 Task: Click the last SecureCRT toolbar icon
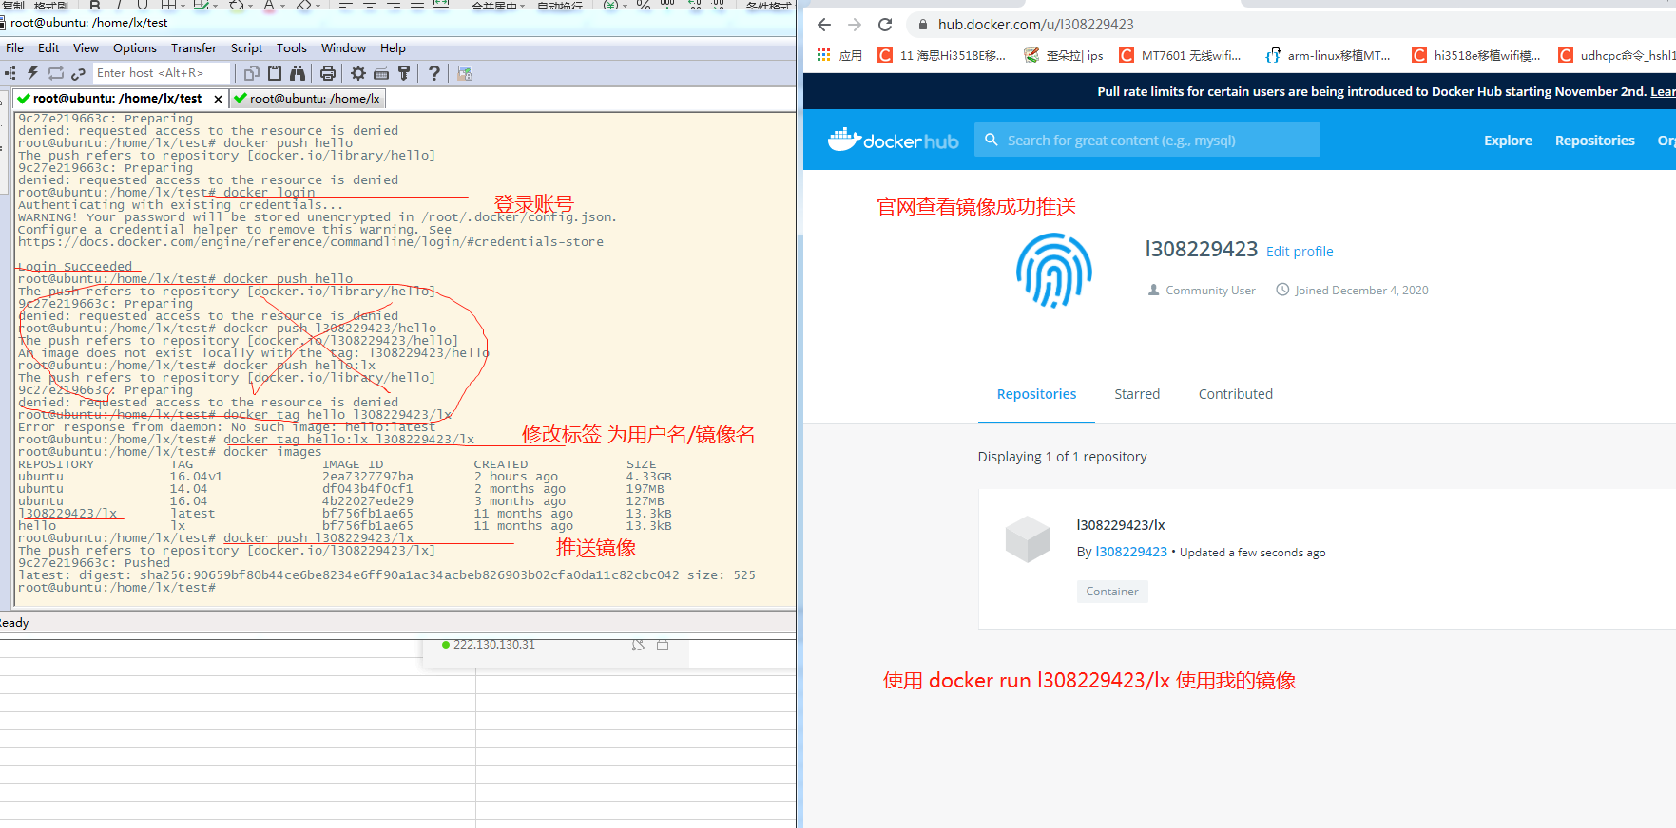click(x=465, y=73)
